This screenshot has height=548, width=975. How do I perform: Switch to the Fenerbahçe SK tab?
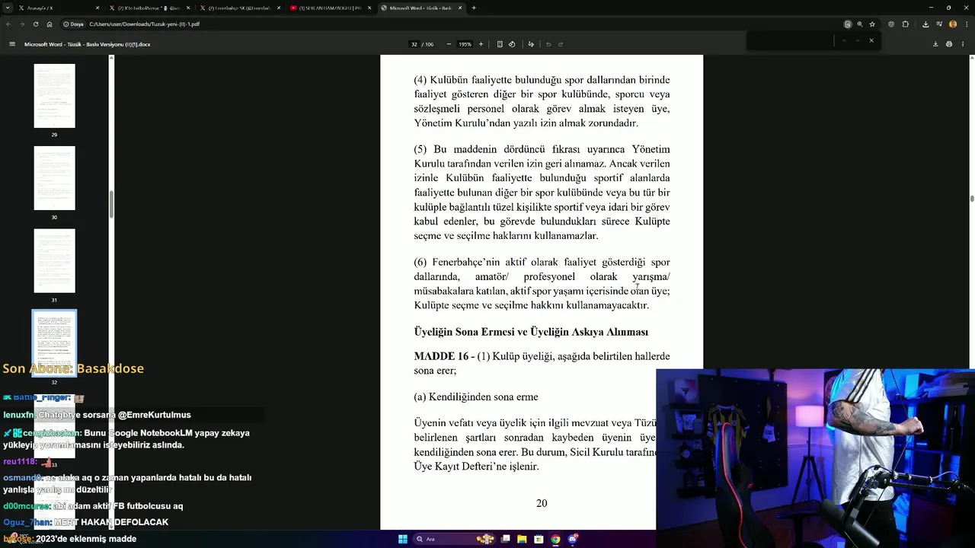point(240,8)
